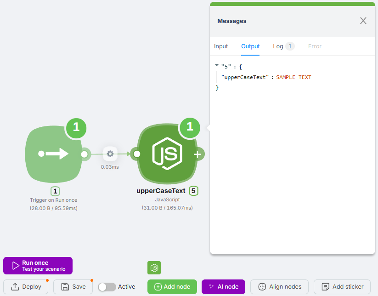Open execution count bubble on JavaScript node
This screenshot has height=296, width=378.
(x=190, y=127)
